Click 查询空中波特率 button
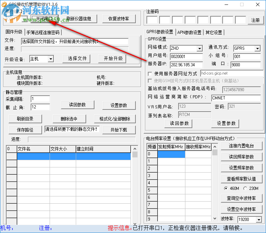 click(x=242, y=198)
